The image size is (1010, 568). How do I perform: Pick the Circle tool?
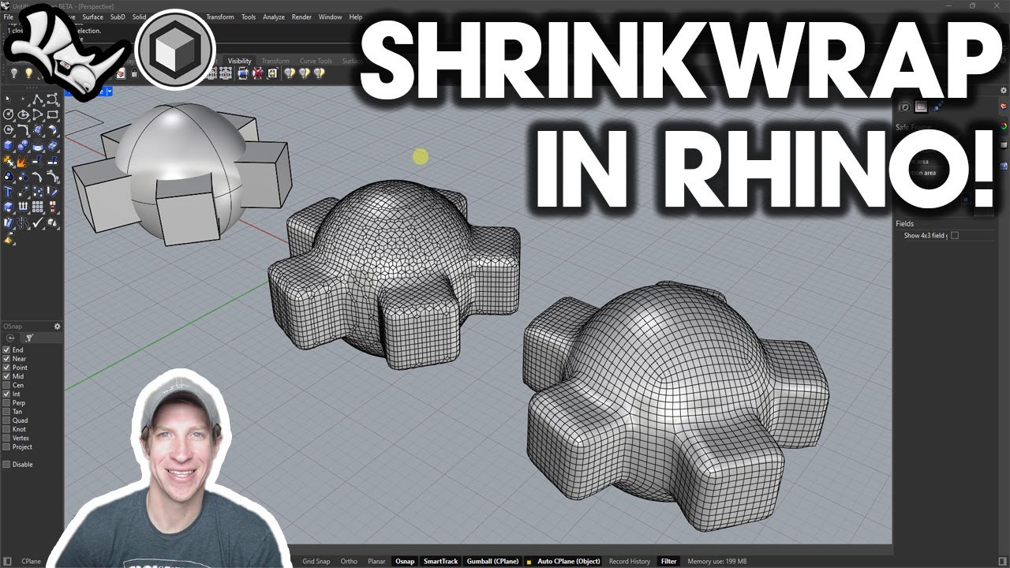coord(8,114)
